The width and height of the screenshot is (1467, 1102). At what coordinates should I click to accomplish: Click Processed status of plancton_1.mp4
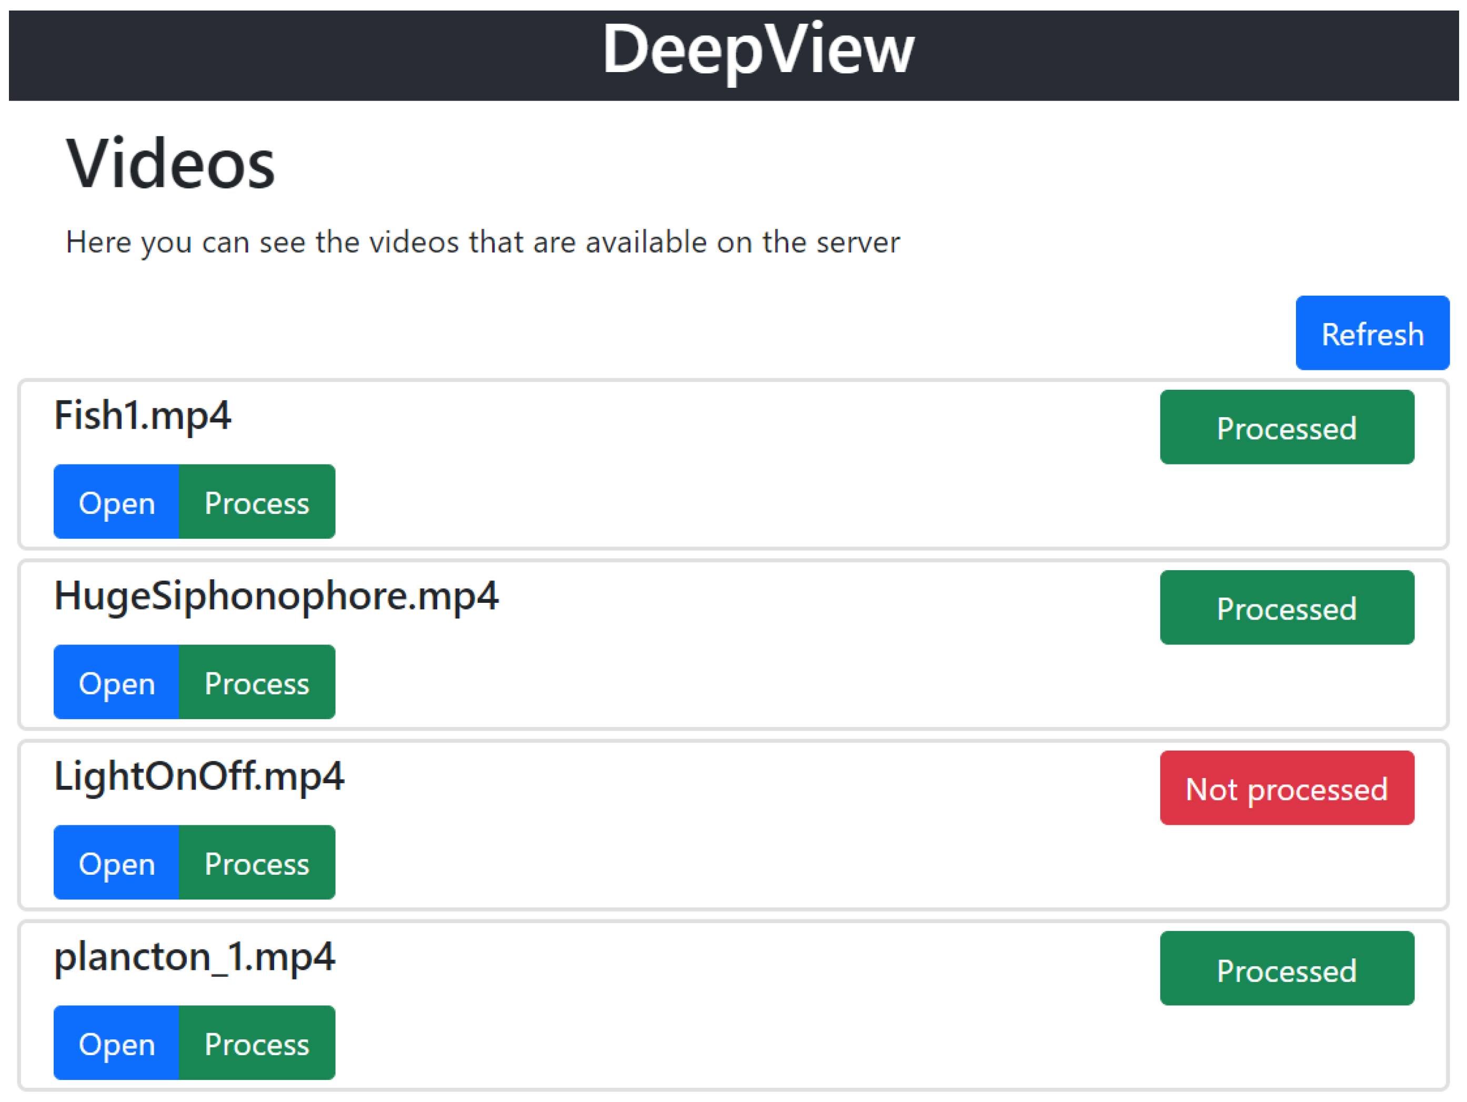1286,969
